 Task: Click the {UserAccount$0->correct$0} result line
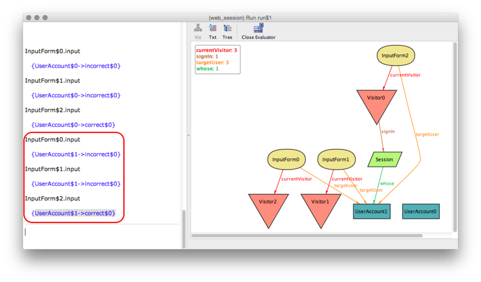(74, 124)
